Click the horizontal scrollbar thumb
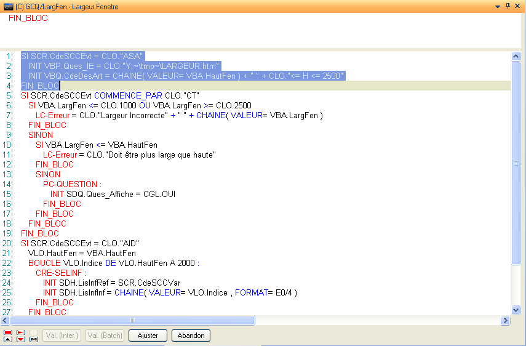The height and width of the screenshot is (346, 526). point(132,321)
